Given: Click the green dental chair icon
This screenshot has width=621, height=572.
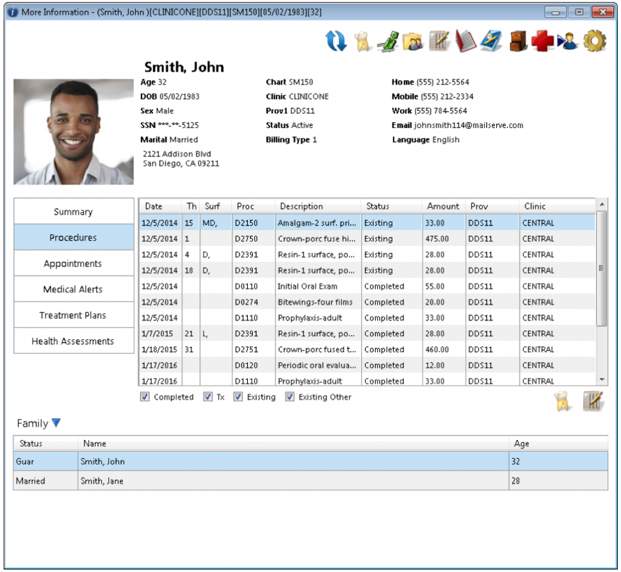Looking at the screenshot, I should (x=389, y=40).
